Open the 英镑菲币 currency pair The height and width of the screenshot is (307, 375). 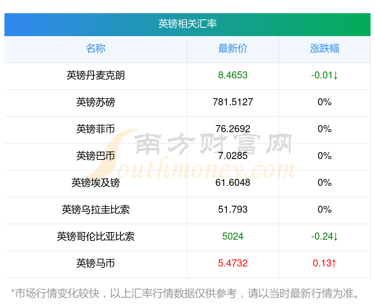[96, 129]
